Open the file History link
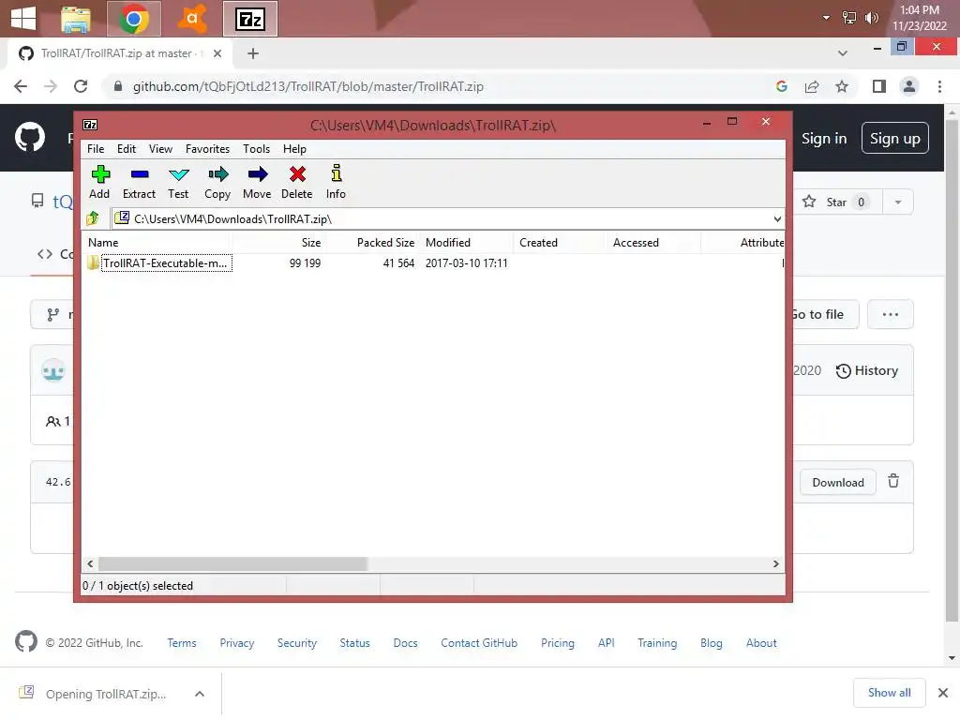The width and height of the screenshot is (960, 720). coord(867,370)
